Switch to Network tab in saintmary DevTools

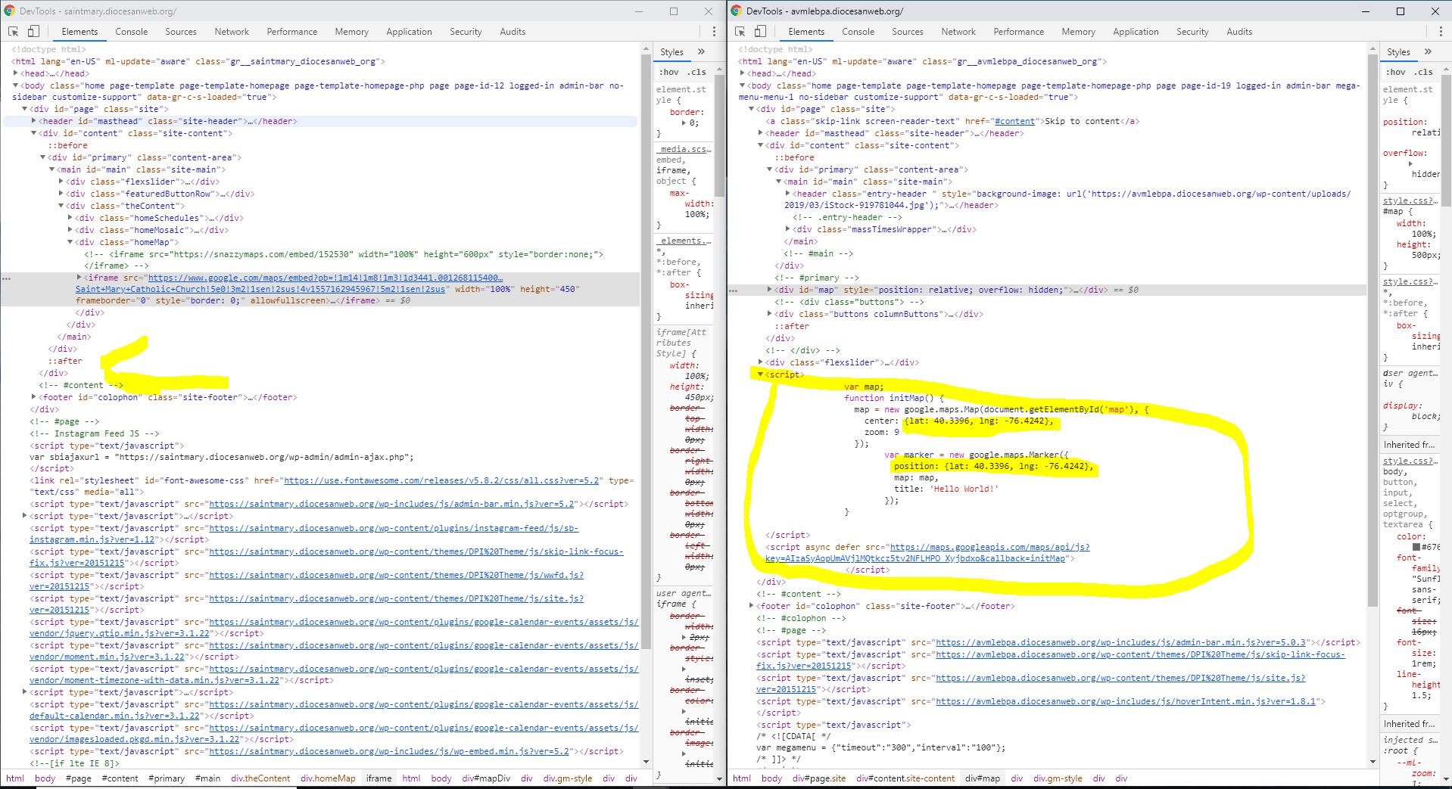pyautogui.click(x=232, y=32)
